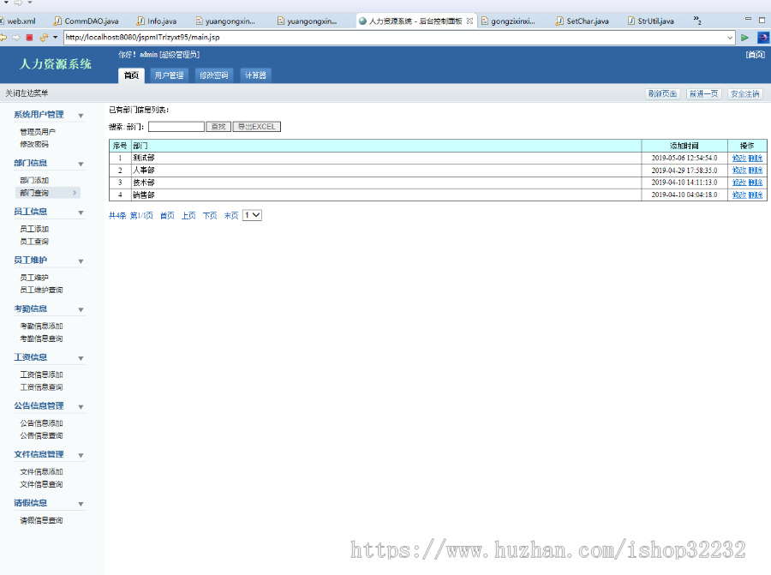
Task: Click the 部门 search input box
Action: point(176,127)
